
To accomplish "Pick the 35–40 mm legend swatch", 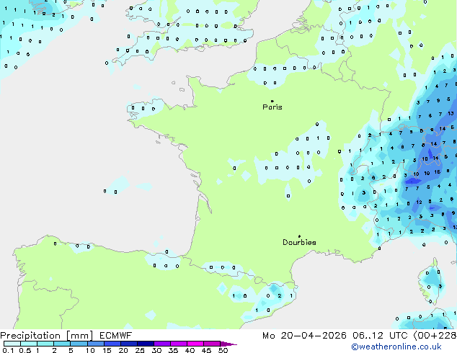I will [179, 344].
